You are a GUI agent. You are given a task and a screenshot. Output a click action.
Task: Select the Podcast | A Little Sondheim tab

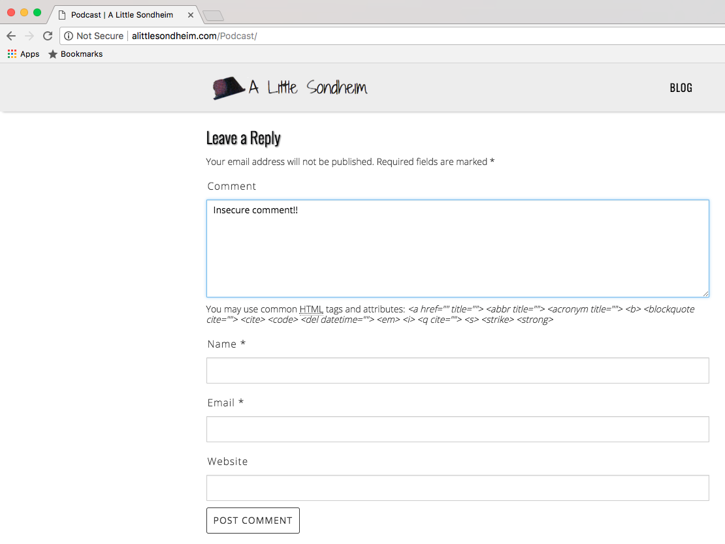click(x=121, y=15)
